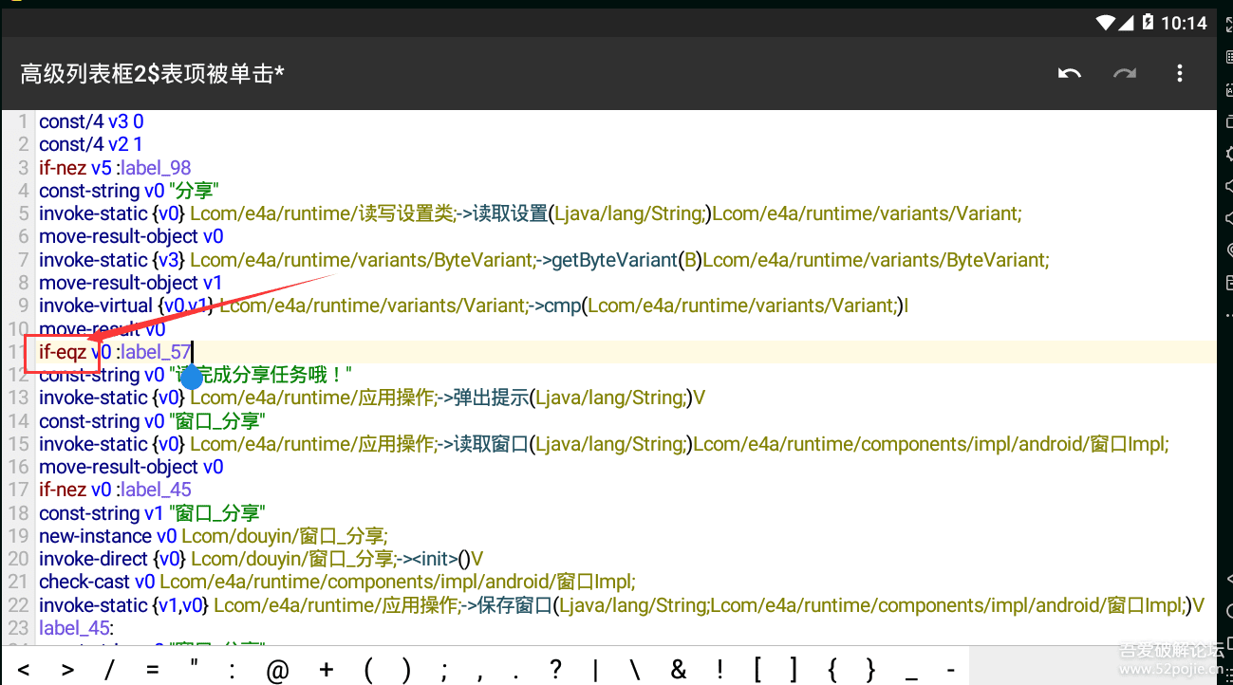Tap 'move-result-object v0' on line 16
Image resolution: width=1233 pixels, height=685 pixels.
131,467
